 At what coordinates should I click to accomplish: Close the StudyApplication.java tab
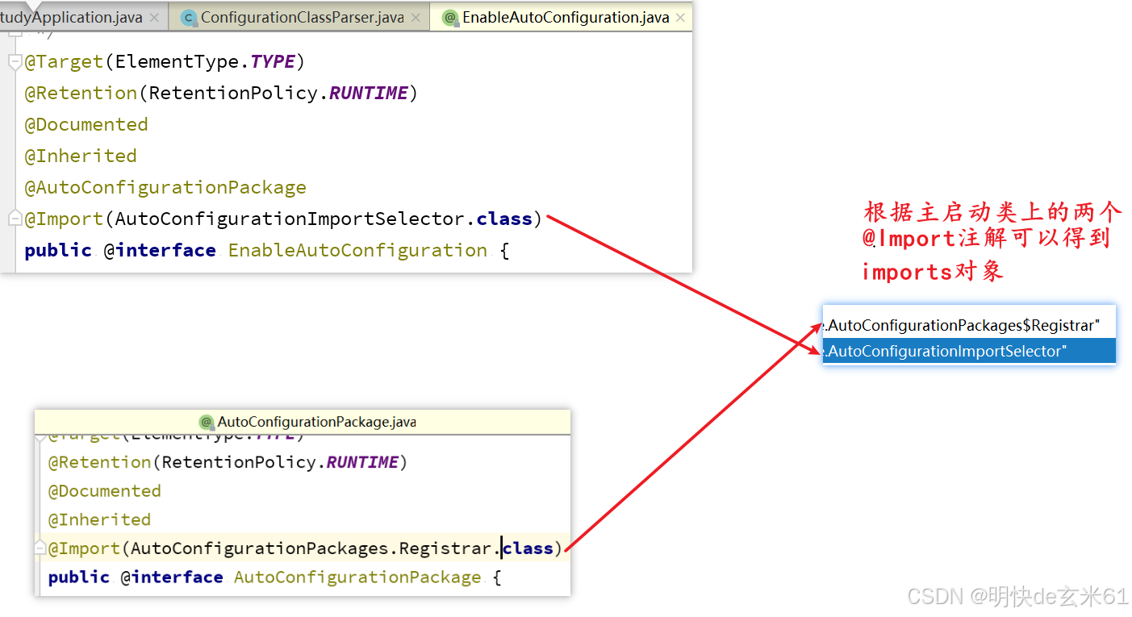[155, 18]
